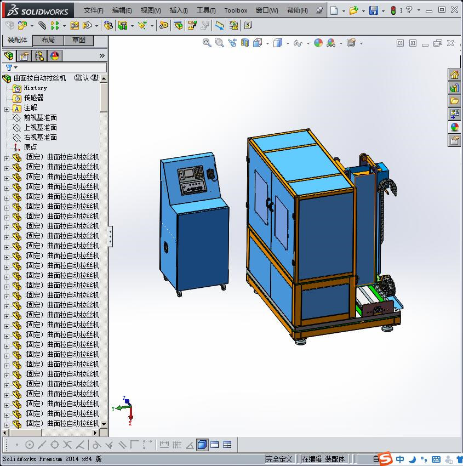Open the ConfigurationManager tab icon

tap(39, 56)
